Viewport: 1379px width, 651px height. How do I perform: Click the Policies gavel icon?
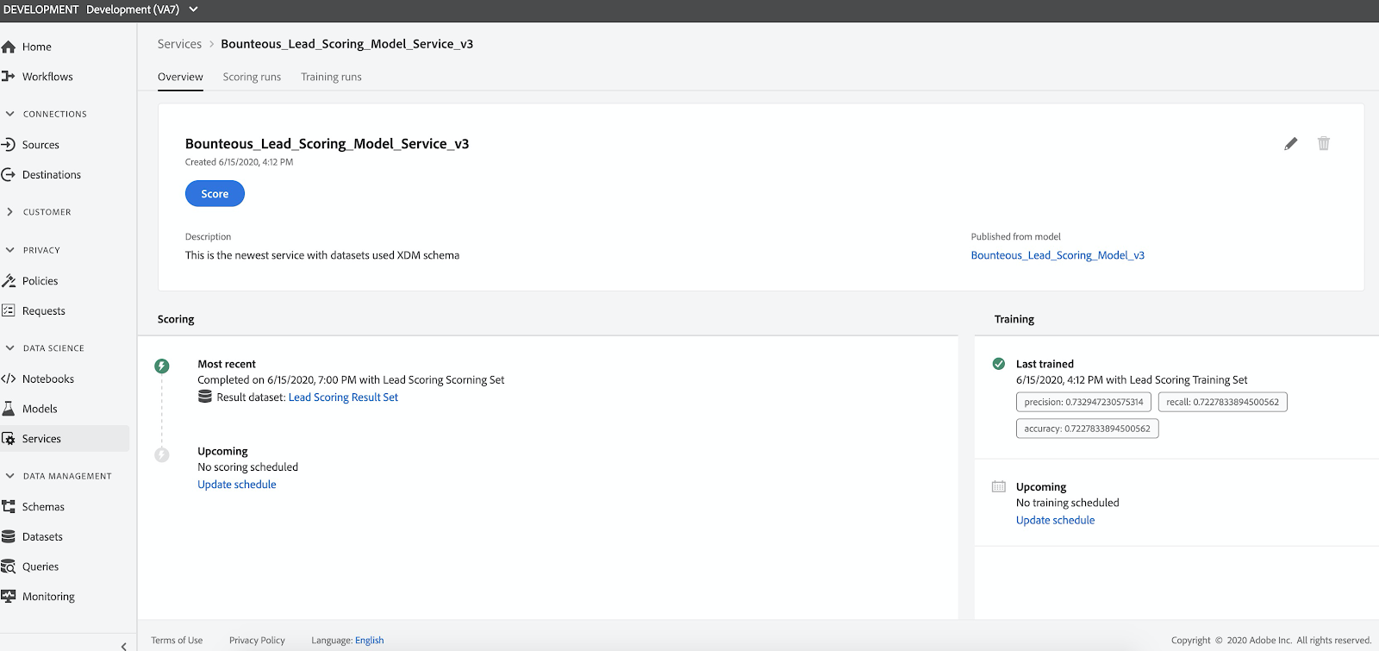point(9,280)
